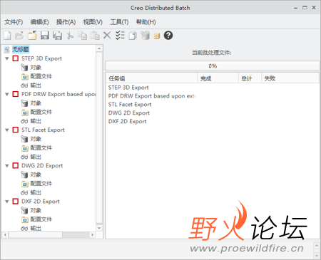Toggle the PDF DRW Export checkbox
321x260 pixels.
coord(16,94)
